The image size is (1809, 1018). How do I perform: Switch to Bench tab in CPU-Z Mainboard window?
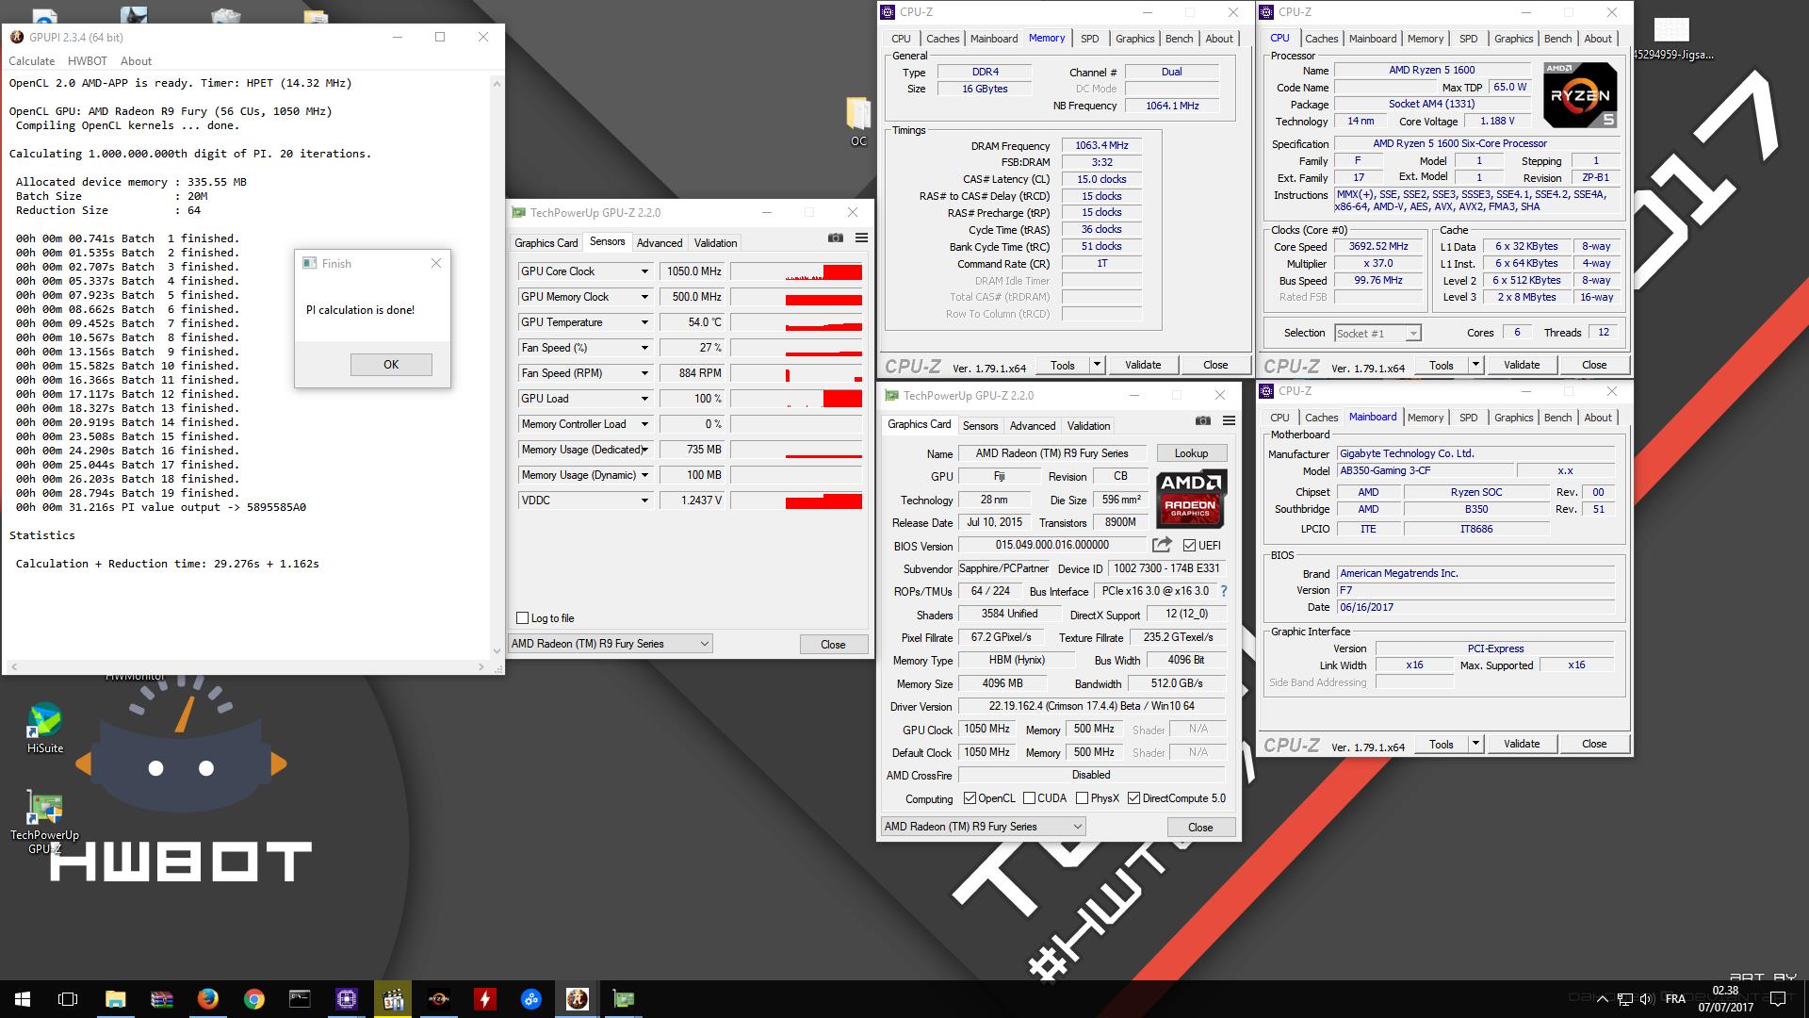pos(1557,418)
